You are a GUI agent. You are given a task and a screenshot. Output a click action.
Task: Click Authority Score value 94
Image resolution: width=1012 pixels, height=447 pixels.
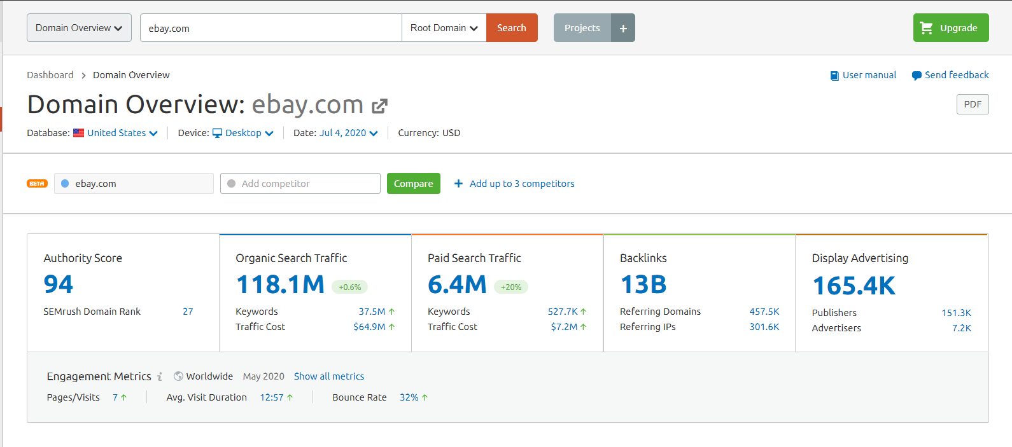59,284
